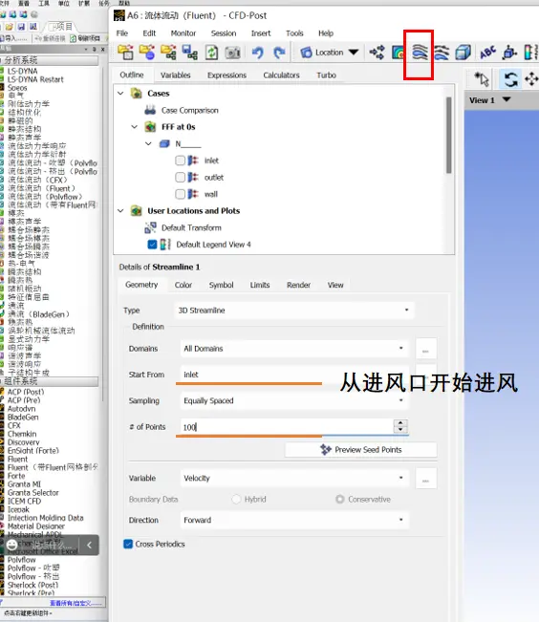This screenshot has height=622, width=539.
Task: Uncheck the Cross Periodics checkbox
Action: (128, 544)
